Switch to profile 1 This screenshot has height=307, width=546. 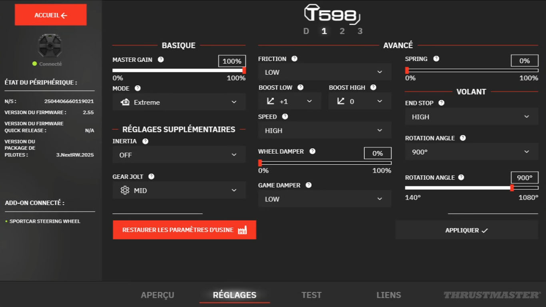324,31
